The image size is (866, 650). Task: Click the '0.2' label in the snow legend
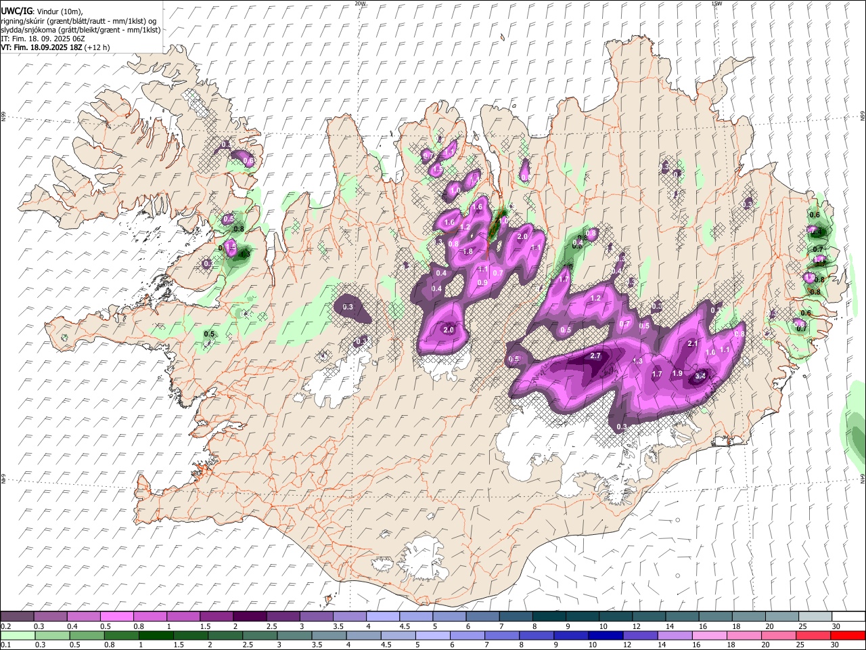pos(6,626)
